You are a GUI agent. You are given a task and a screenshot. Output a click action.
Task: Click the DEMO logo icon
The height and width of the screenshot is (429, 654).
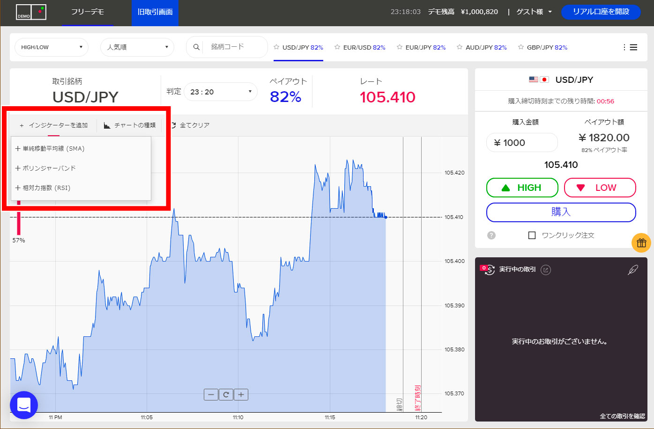point(31,12)
